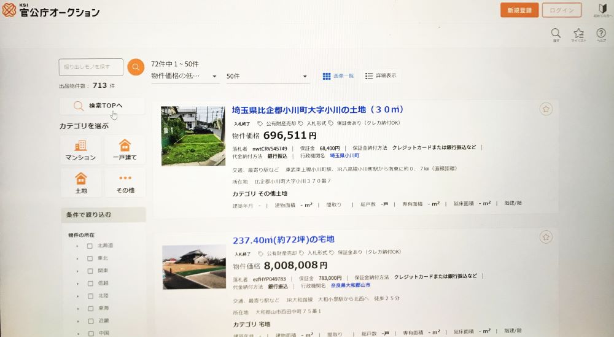Select the price 8,008,008円
The width and height of the screenshot is (614, 337).
(x=296, y=265)
